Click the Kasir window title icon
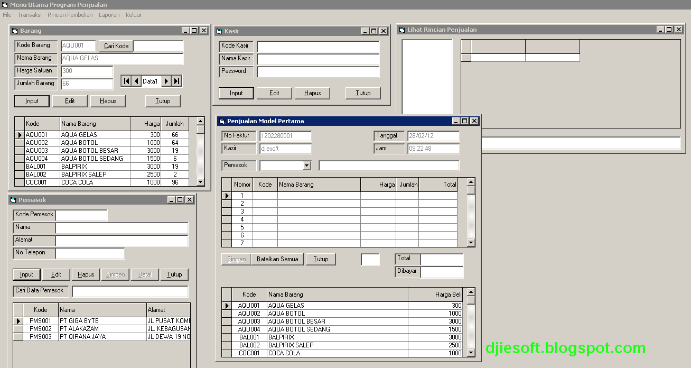 pos(219,31)
